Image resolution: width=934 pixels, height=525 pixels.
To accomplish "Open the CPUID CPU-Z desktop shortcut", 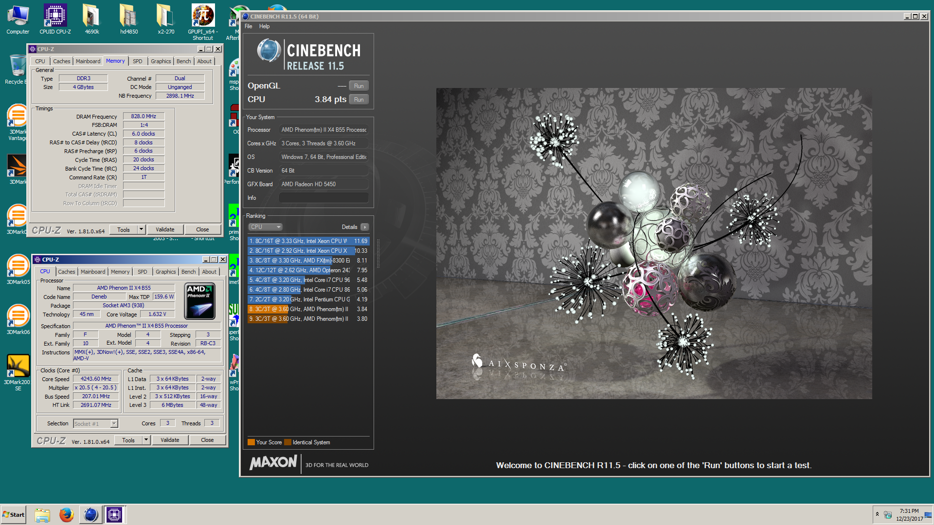I will (55, 19).
